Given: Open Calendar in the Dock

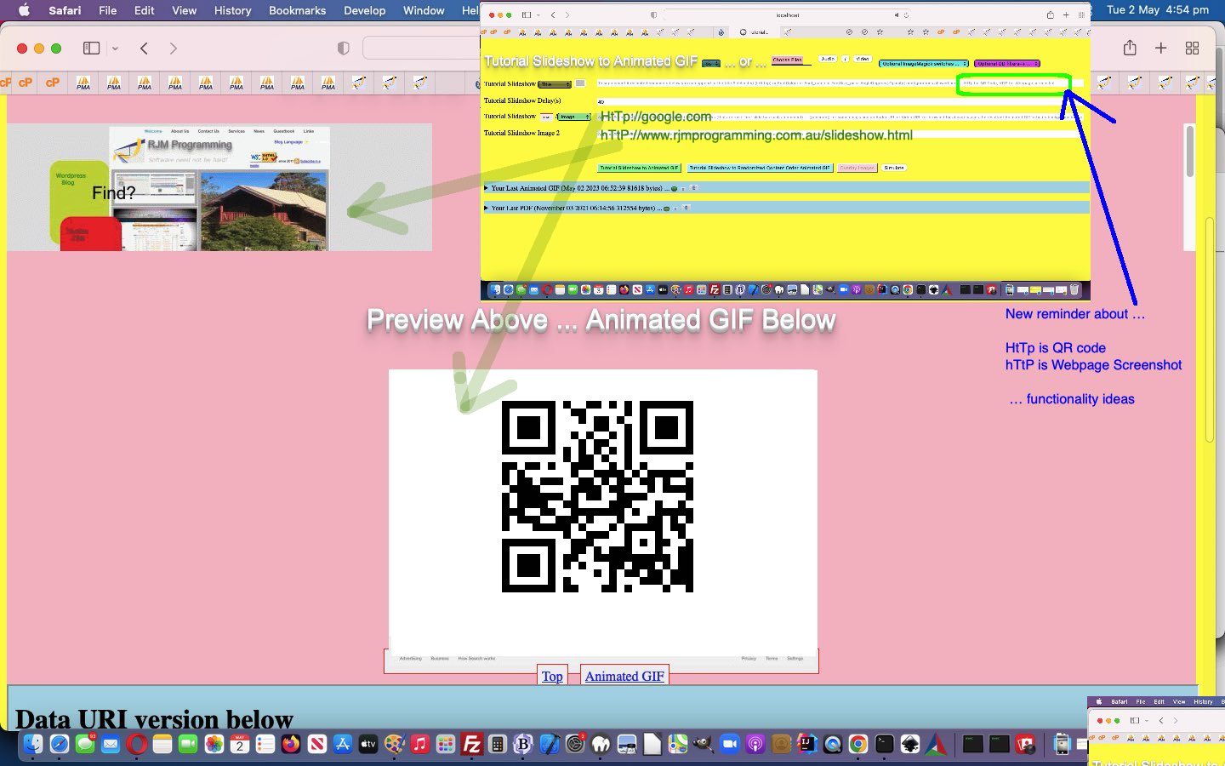Looking at the screenshot, I should pos(240,744).
